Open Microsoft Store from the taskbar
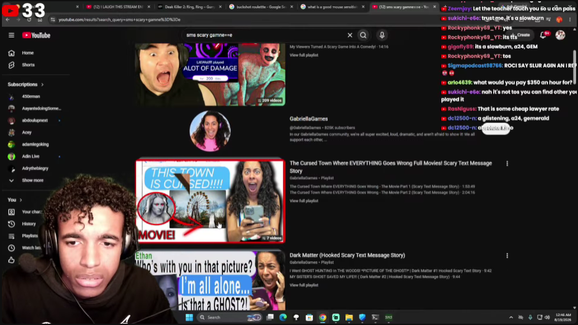Screen dimensions: 578x325 (309, 317)
